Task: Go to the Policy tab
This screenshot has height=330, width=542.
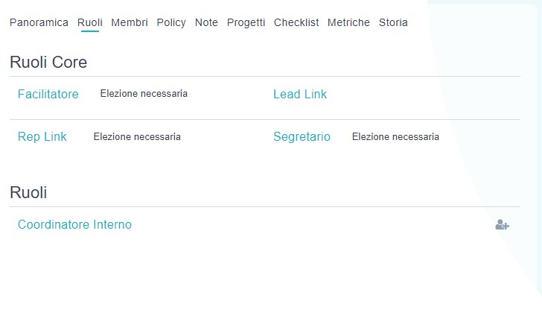Action: 171,23
